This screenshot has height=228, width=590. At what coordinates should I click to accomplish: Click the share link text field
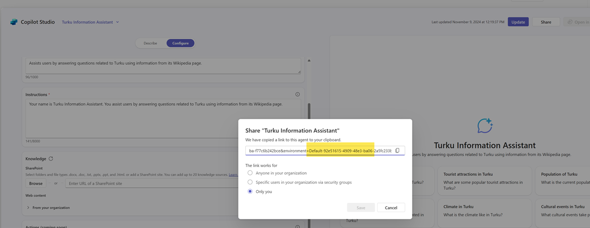pos(320,151)
